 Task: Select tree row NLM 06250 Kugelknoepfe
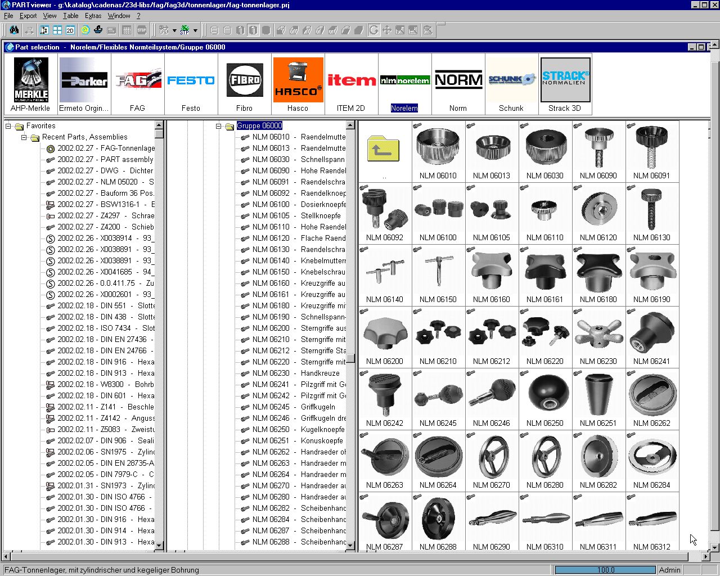click(292, 429)
